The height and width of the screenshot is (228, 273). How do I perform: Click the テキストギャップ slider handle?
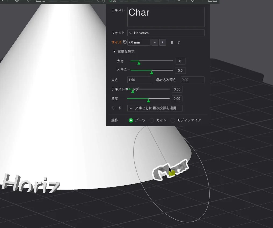(x=133, y=91)
